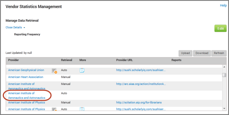
Task: Open the sushi.scholarlyiq.com URL for American Geophysical Union
Action: pyautogui.click(x=141, y=70)
